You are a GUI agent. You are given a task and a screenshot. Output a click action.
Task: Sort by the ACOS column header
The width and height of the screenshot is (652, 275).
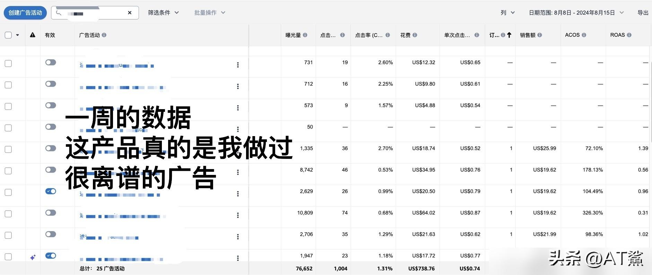coord(572,35)
